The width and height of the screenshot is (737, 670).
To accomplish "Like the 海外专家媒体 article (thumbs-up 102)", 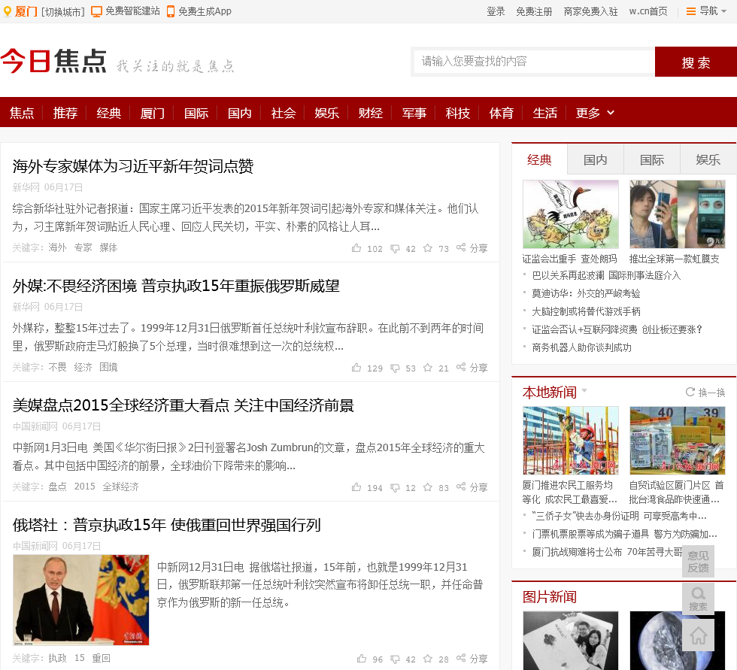I will pos(356,248).
